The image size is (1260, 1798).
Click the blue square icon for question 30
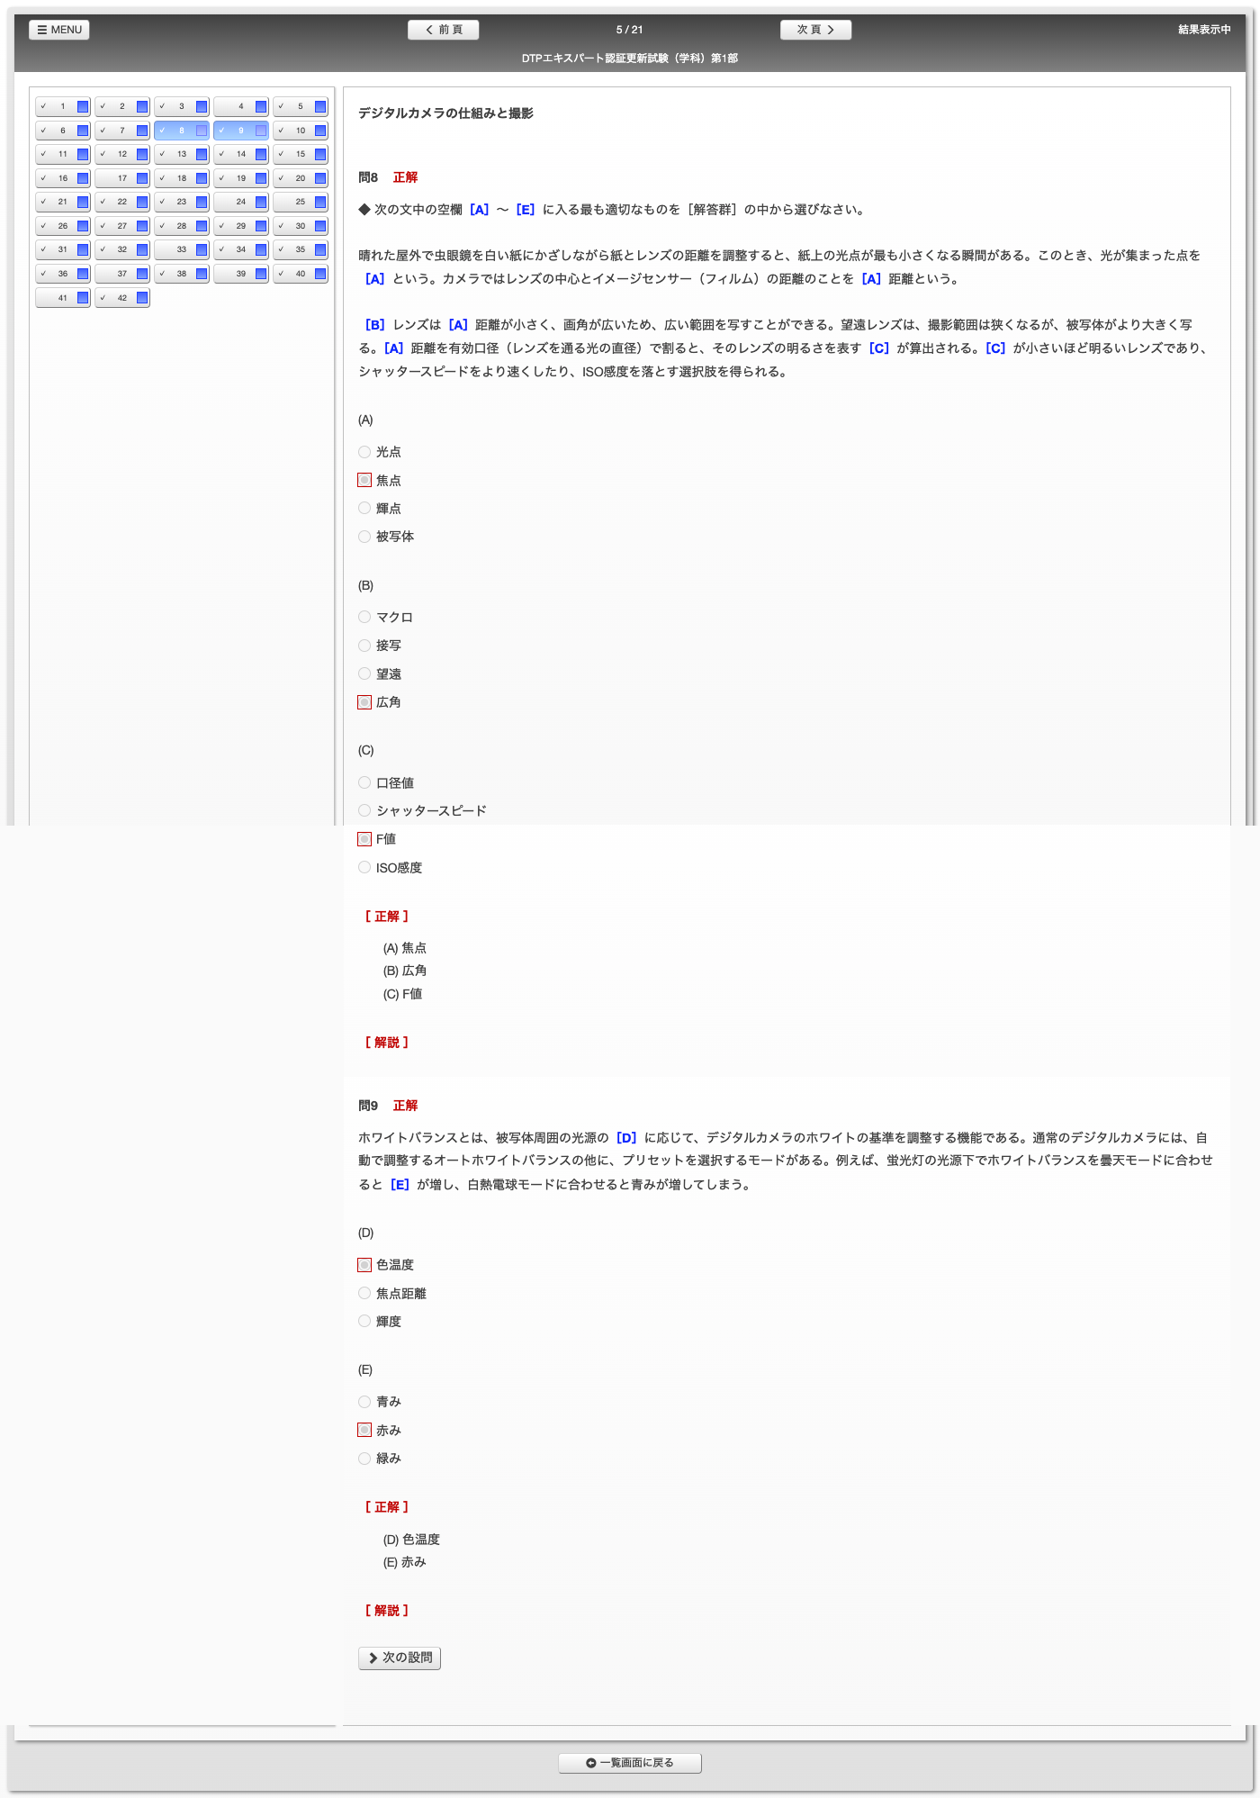point(320,226)
